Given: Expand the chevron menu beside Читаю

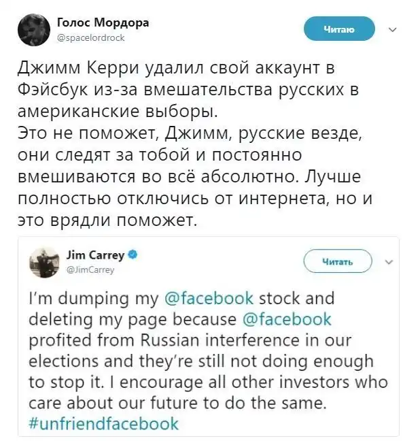Looking at the screenshot, I should pyautogui.click(x=391, y=29).
